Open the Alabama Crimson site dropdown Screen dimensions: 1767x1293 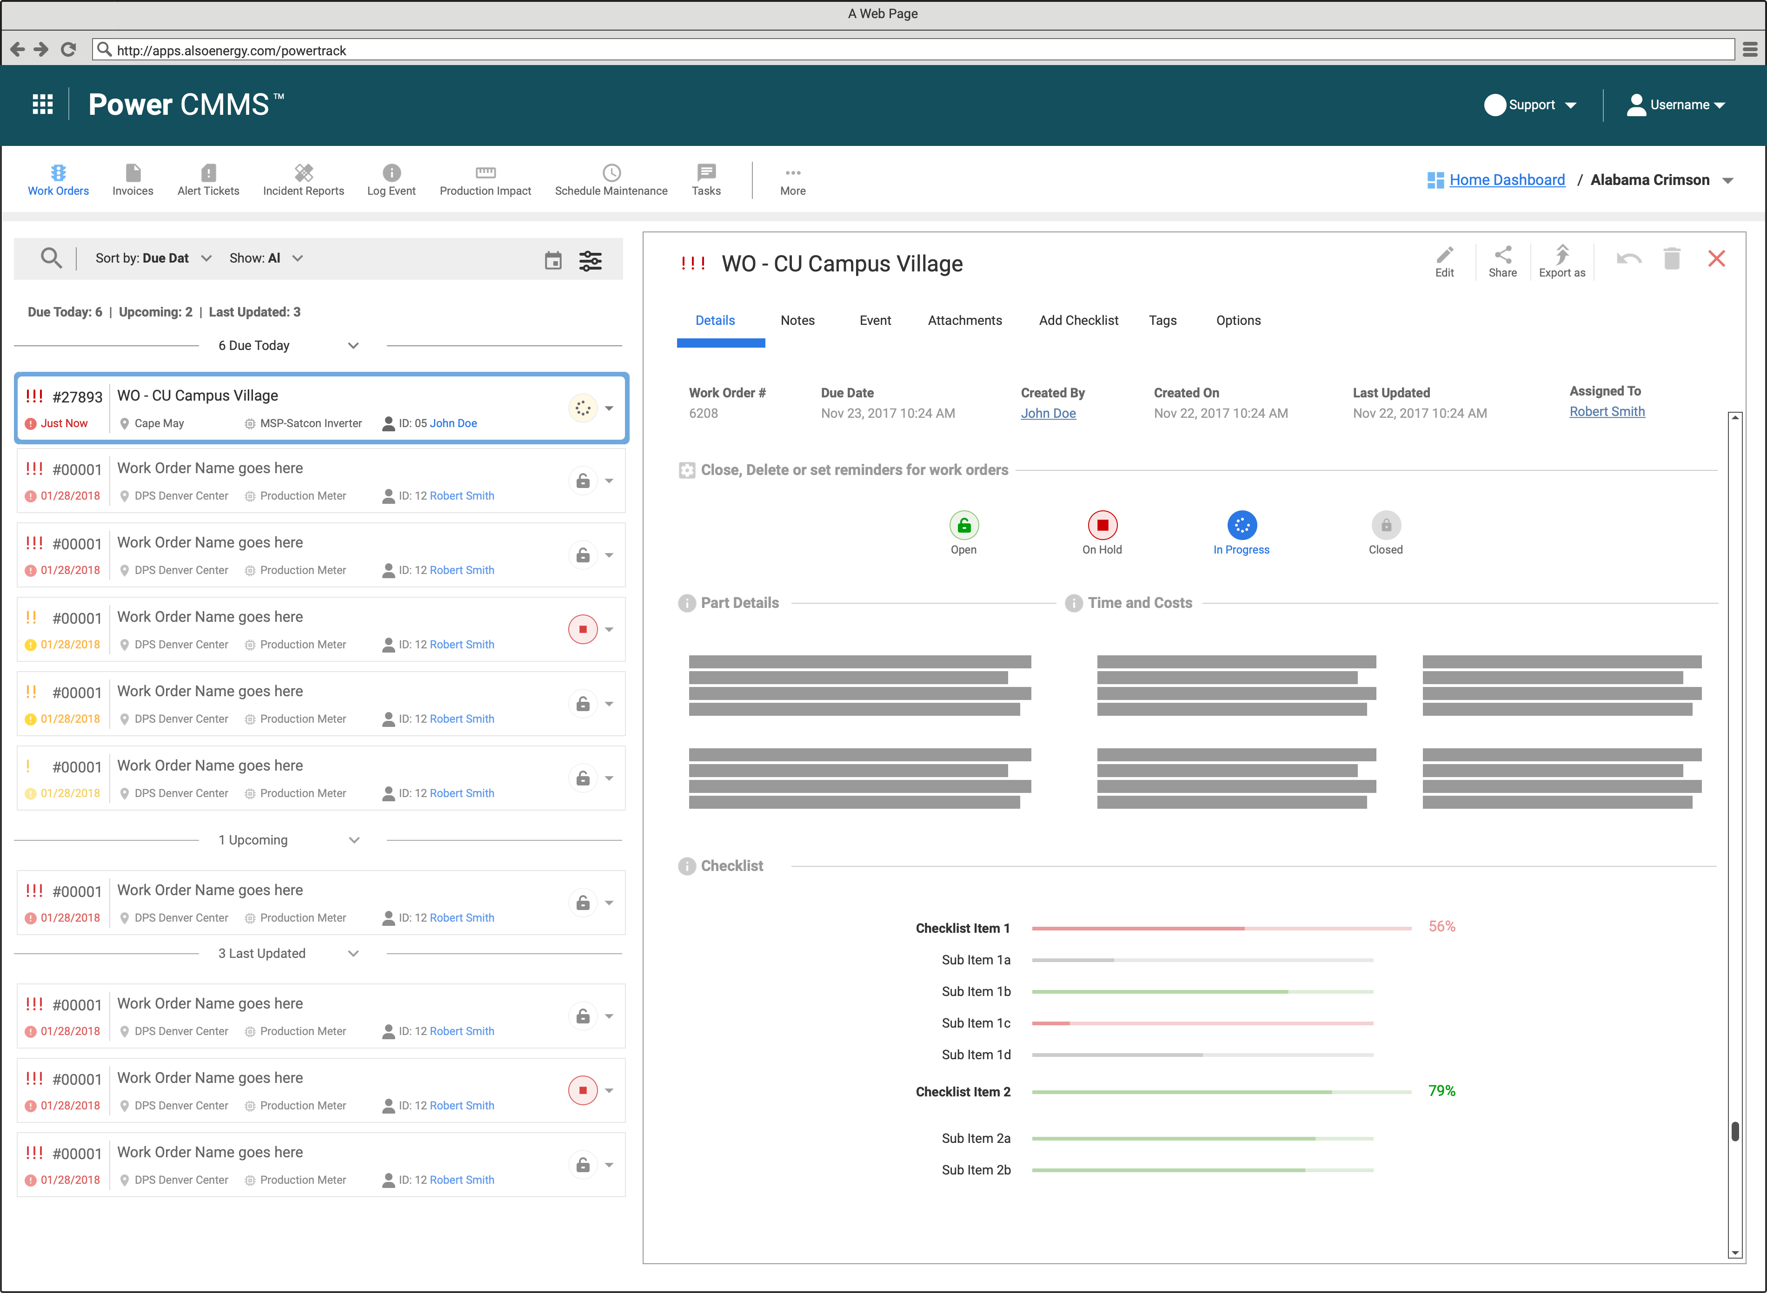click(1729, 179)
